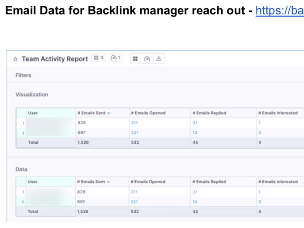
Task: Expand the Filters section
Action: (x=23, y=75)
